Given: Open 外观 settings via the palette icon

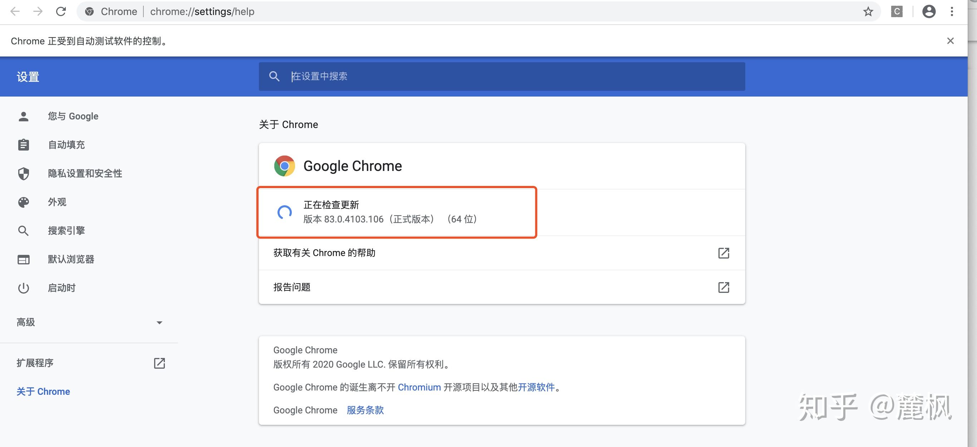Looking at the screenshot, I should pos(24,202).
